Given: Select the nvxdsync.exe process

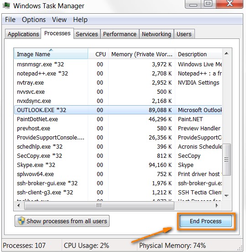Looking at the screenshot, I should click(118, 101).
